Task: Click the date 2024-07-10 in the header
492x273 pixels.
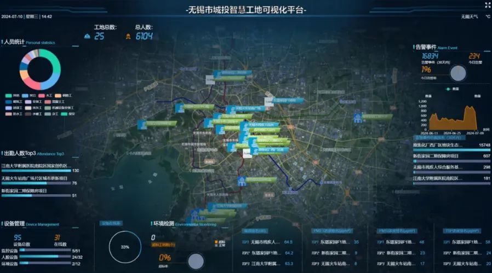Action: point(12,16)
